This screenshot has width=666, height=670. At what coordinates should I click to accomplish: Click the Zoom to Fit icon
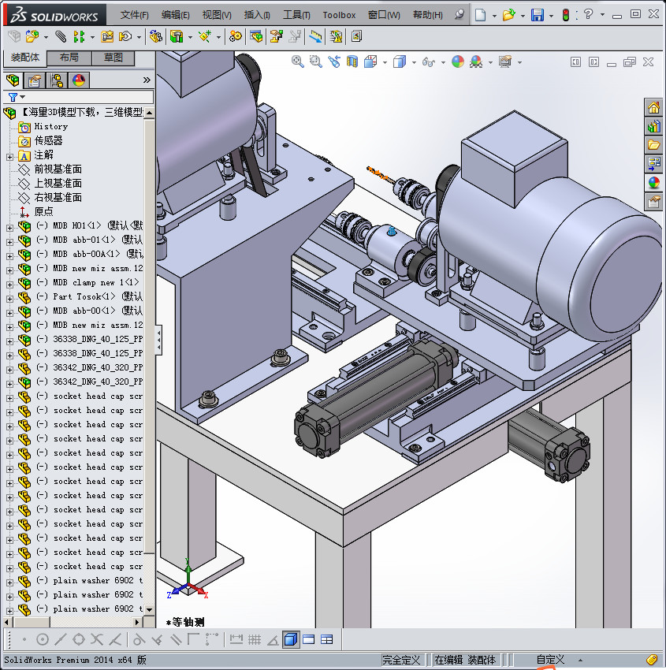(297, 62)
